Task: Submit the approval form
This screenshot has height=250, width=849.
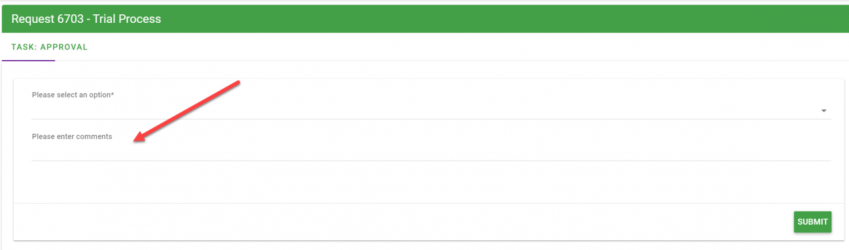Action: (x=812, y=222)
